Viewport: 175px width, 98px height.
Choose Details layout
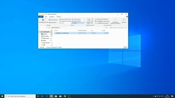[77, 23]
